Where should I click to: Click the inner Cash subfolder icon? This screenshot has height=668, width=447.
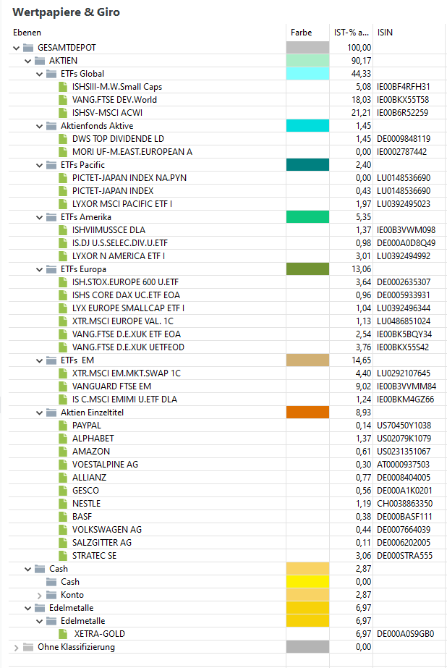coord(51,582)
